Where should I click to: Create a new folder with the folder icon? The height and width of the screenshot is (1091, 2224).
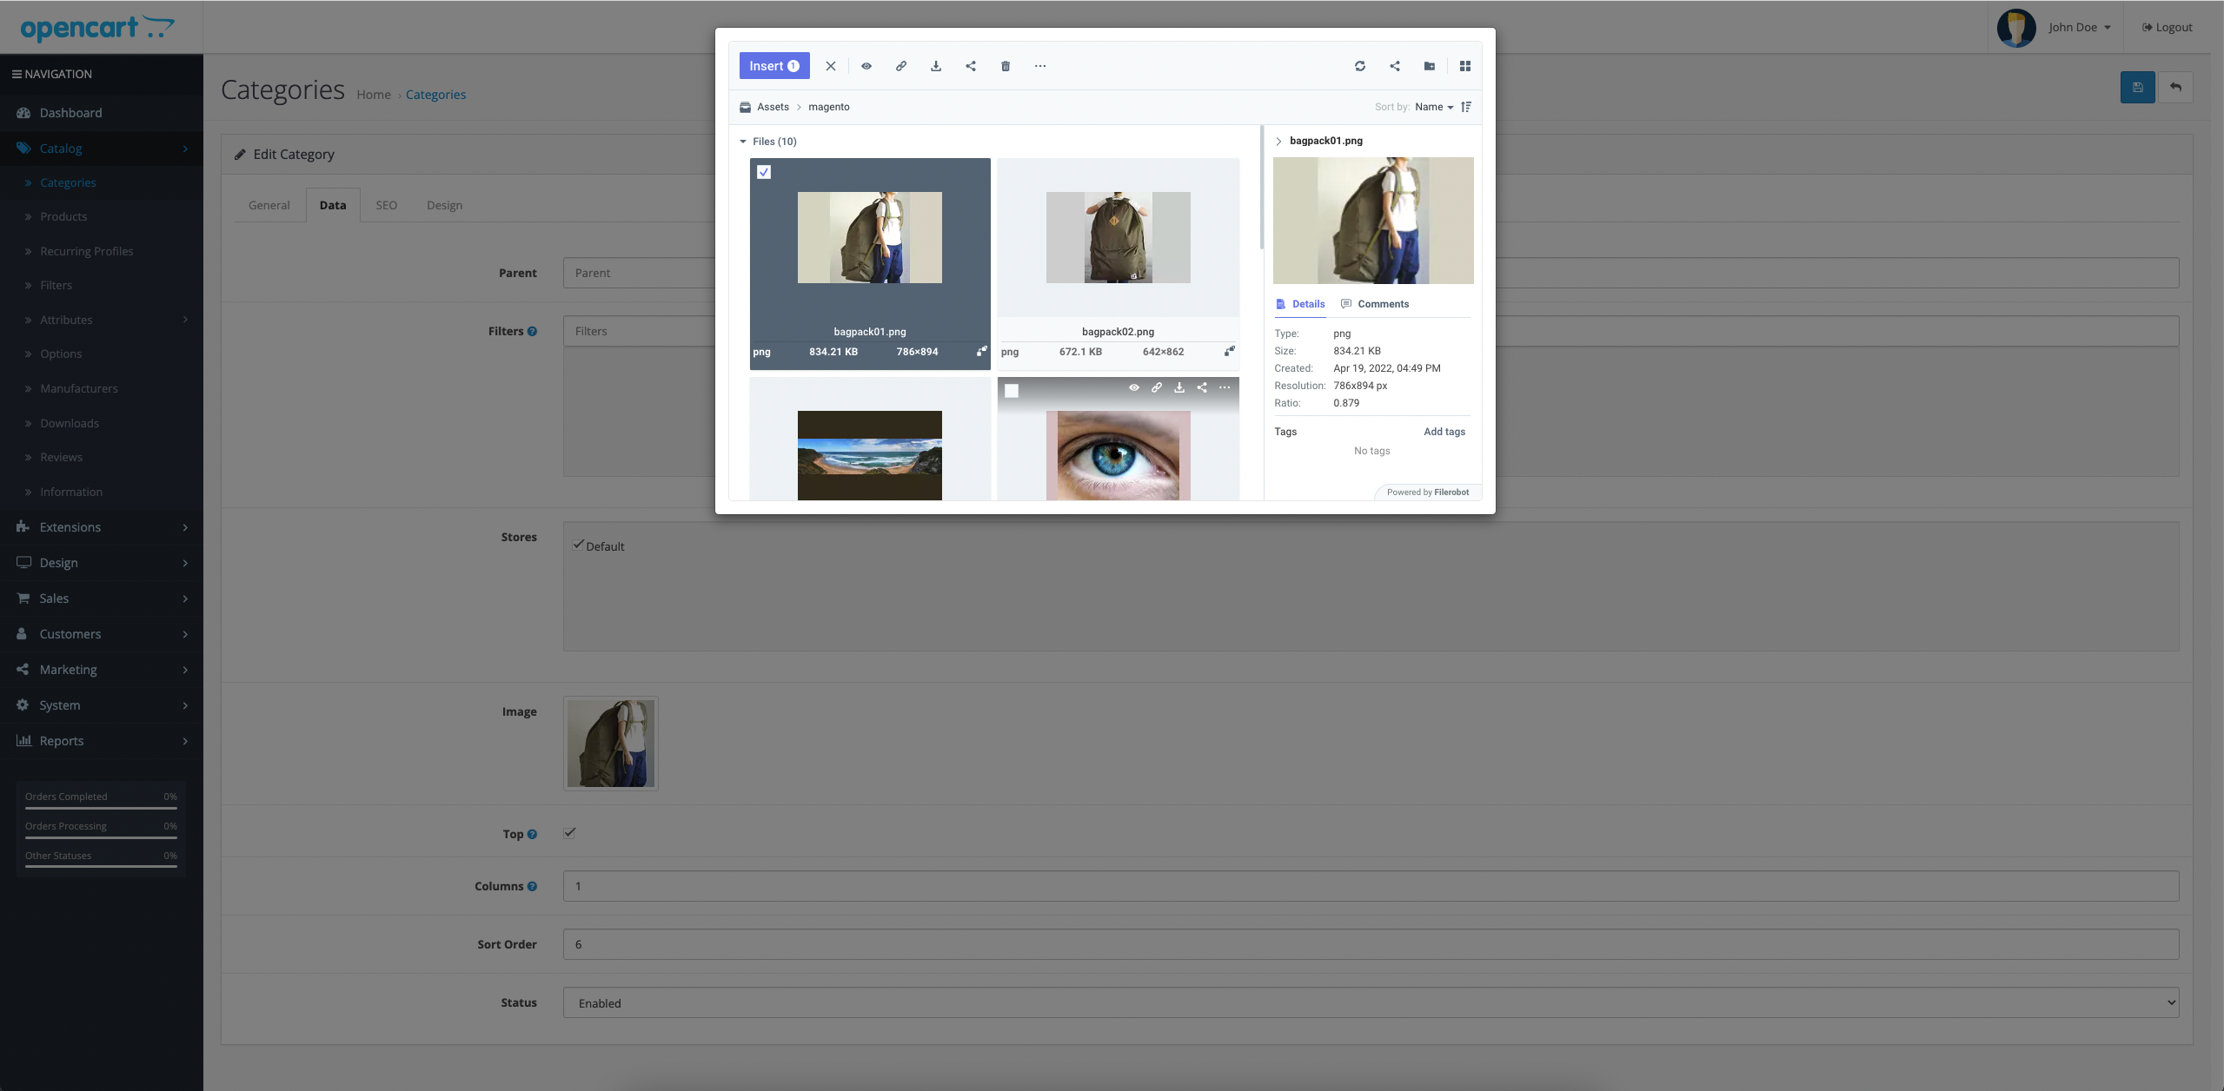[x=1430, y=66]
